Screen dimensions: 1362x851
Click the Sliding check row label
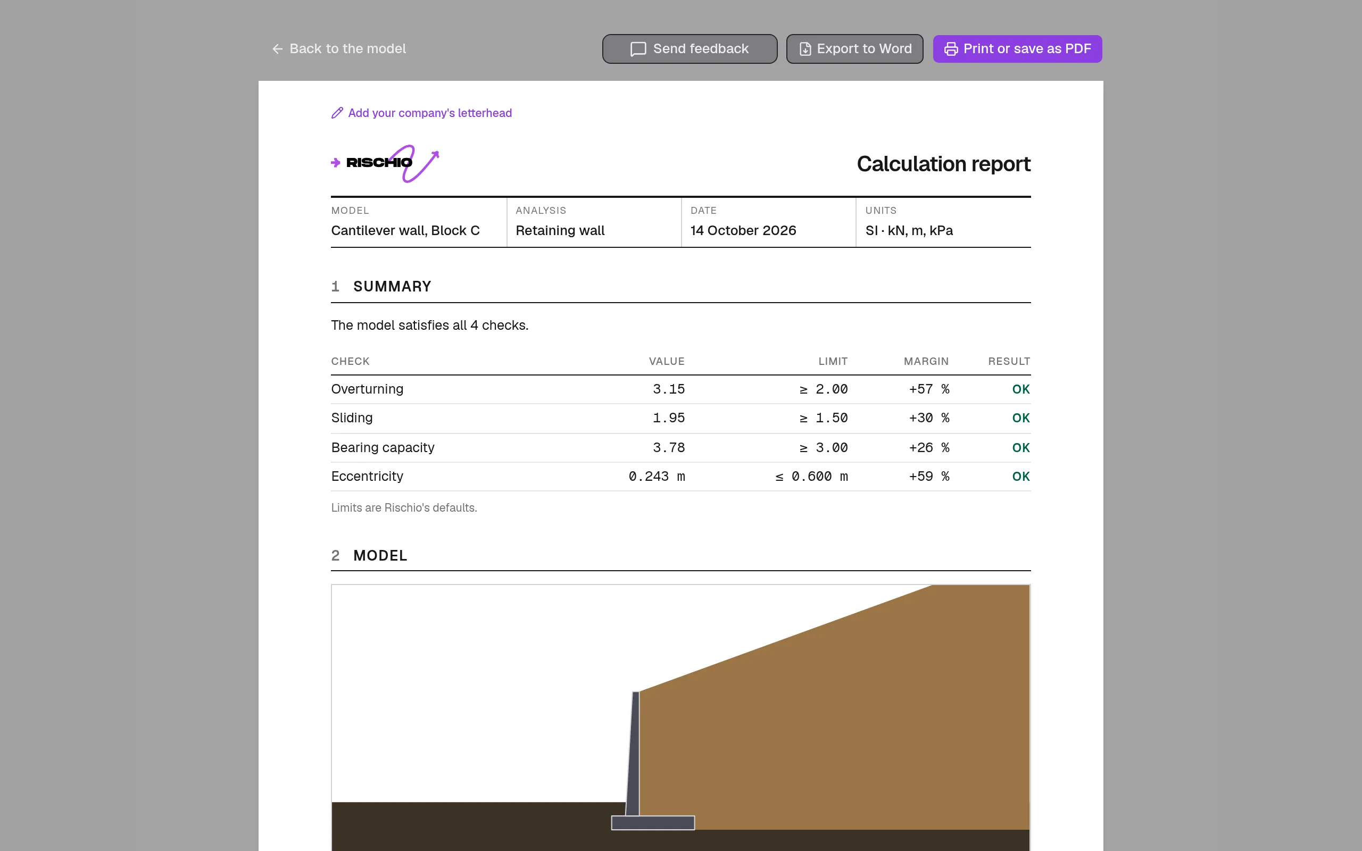pos(352,418)
